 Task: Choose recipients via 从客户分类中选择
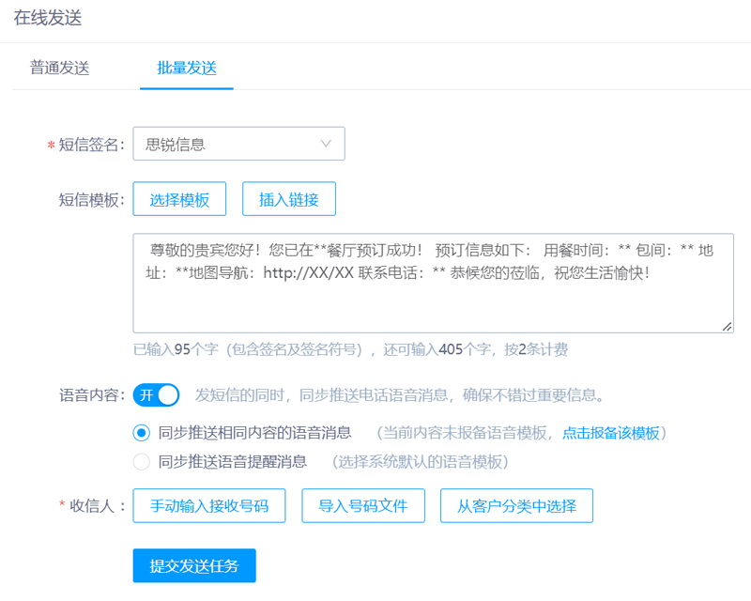[x=515, y=505]
